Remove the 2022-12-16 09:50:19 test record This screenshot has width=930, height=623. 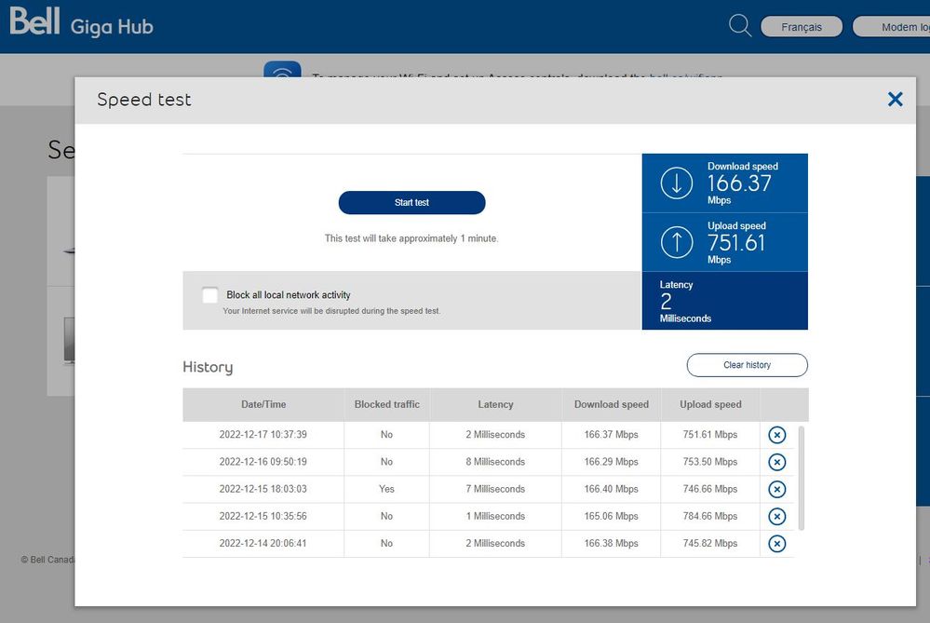tap(776, 462)
